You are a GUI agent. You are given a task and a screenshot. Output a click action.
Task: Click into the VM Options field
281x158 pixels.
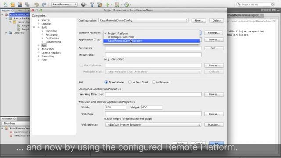[x=153, y=55]
